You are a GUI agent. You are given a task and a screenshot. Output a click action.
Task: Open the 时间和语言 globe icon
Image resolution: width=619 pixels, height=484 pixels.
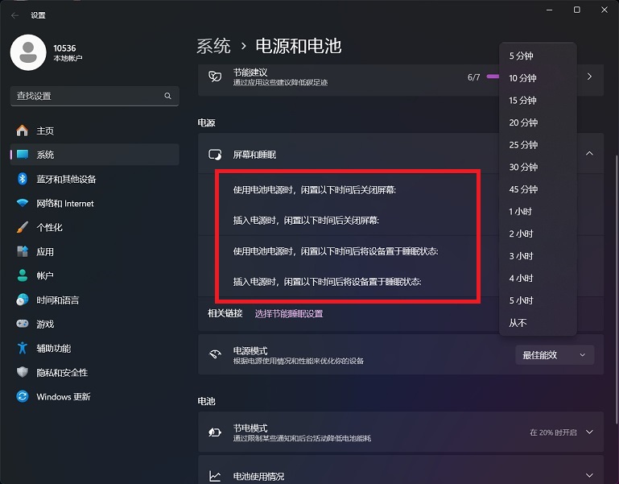23,300
